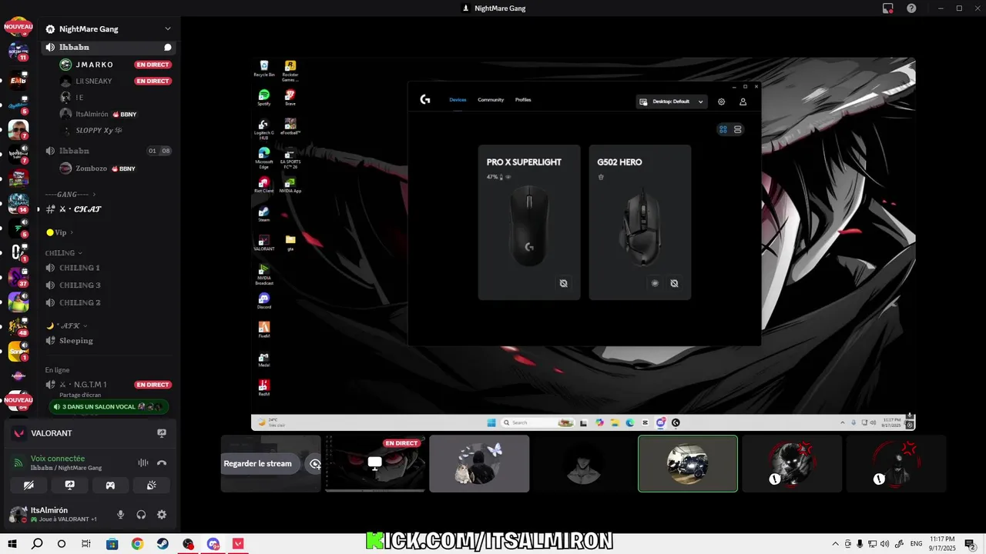
Task: Open Chrome from the taskbar
Action: tap(137, 544)
